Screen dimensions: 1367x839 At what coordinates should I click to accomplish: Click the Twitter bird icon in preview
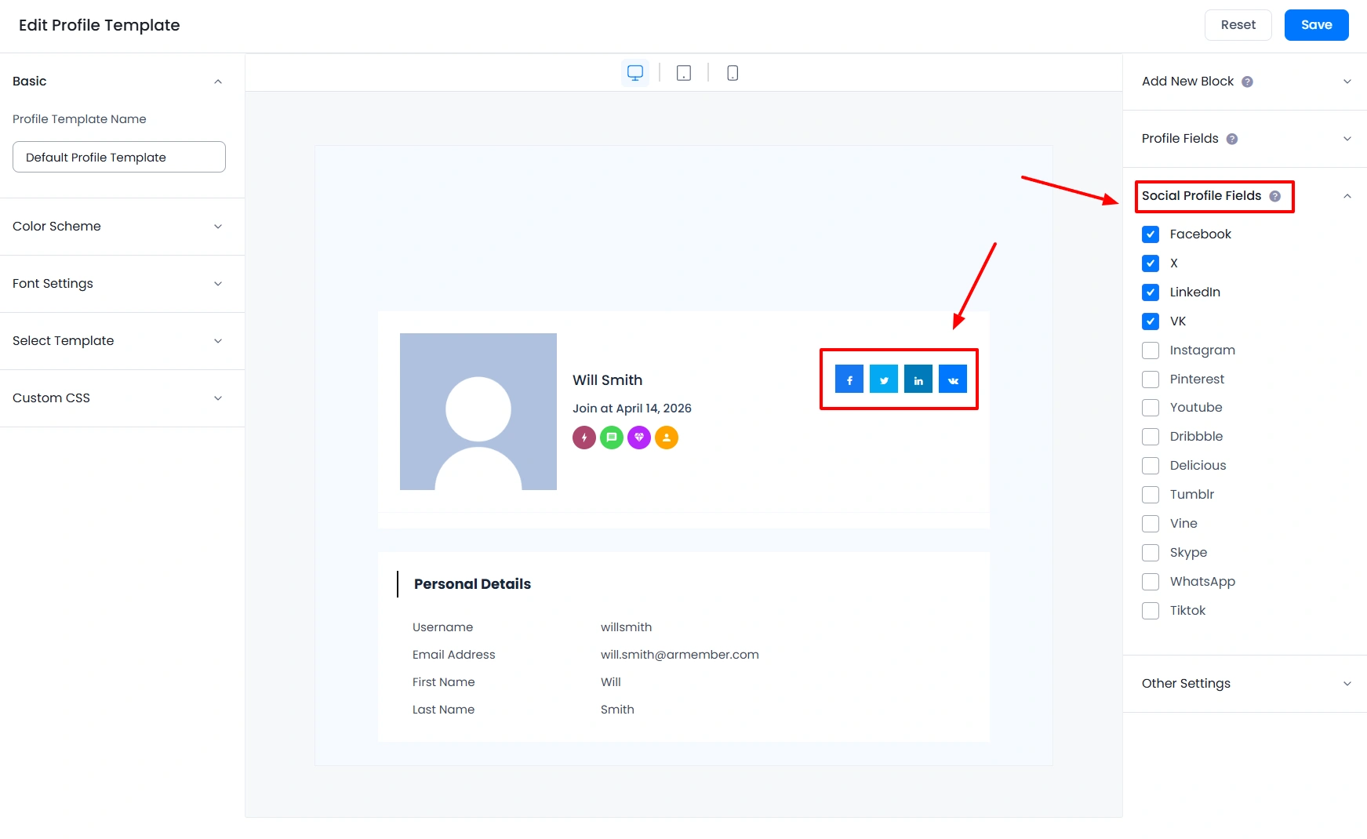click(884, 380)
